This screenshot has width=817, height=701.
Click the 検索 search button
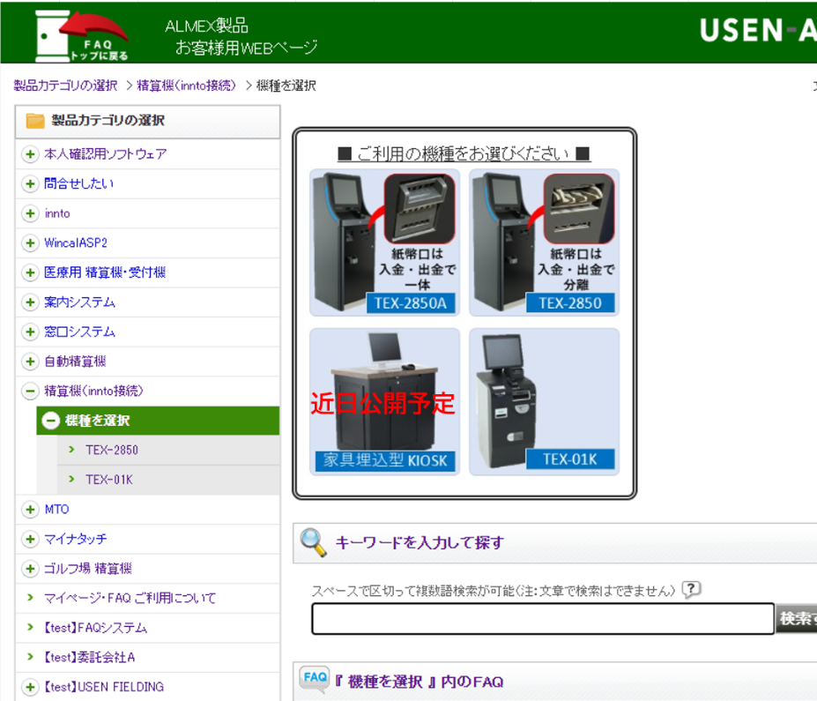click(797, 619)
